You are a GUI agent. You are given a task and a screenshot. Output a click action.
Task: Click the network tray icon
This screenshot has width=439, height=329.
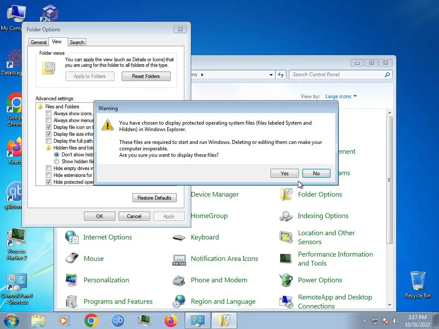tap(375, 321)
